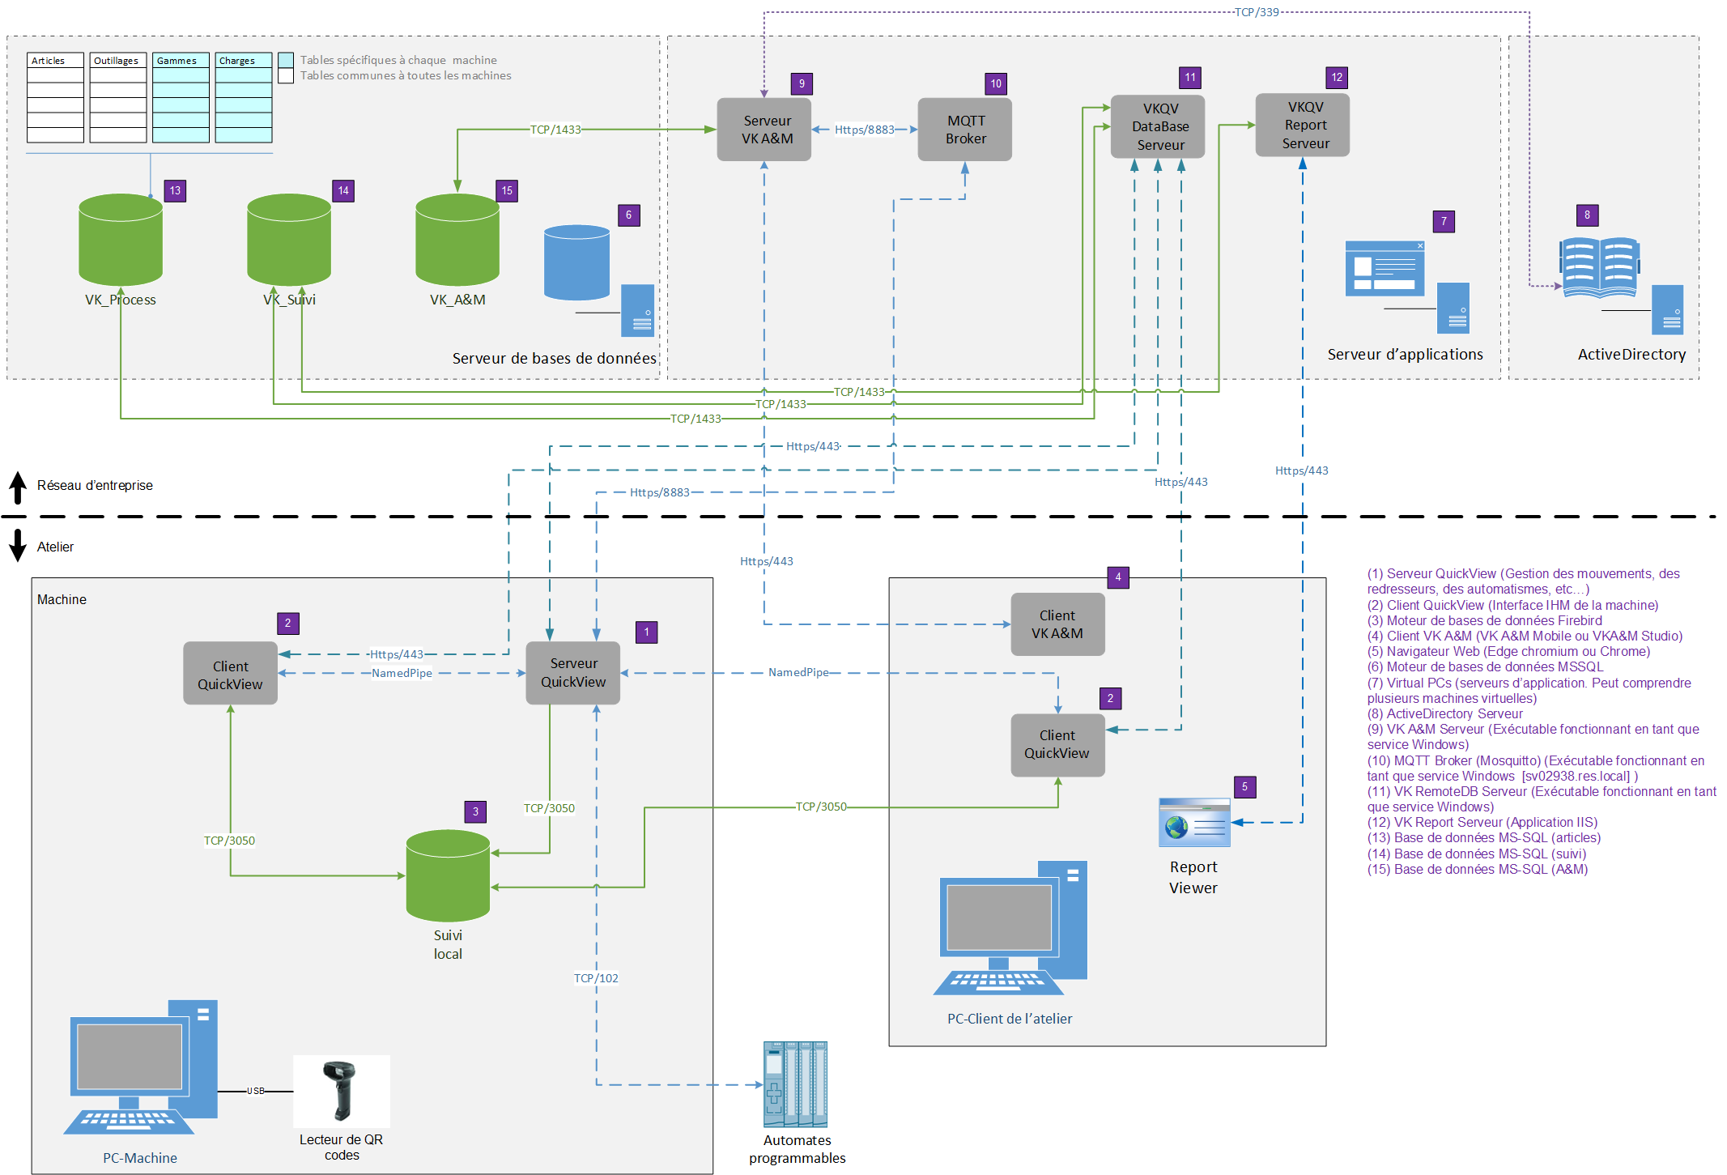The width and height of the screenshot is (1727, 1175).
Task: Click the VKQV Report Serveur box
Action: point(1302,125)
